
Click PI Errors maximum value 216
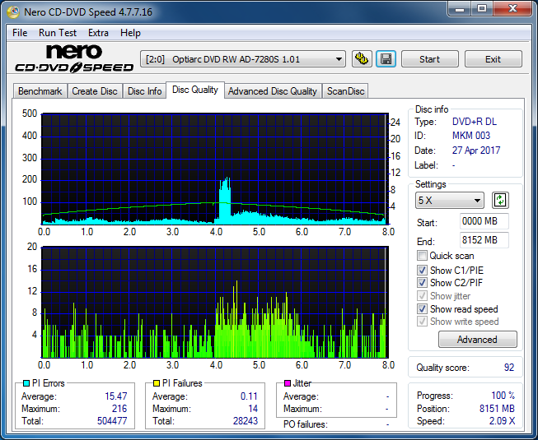[119, 409]
